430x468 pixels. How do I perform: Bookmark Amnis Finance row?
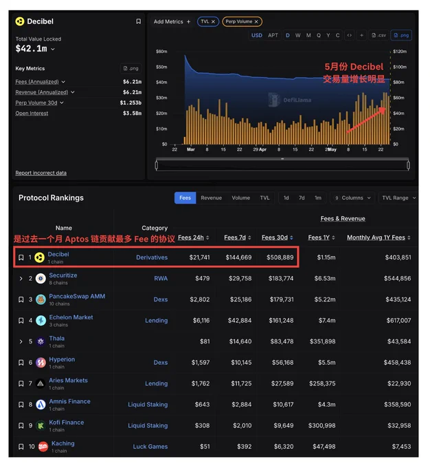pyautogui.click(x=21, y=405)
